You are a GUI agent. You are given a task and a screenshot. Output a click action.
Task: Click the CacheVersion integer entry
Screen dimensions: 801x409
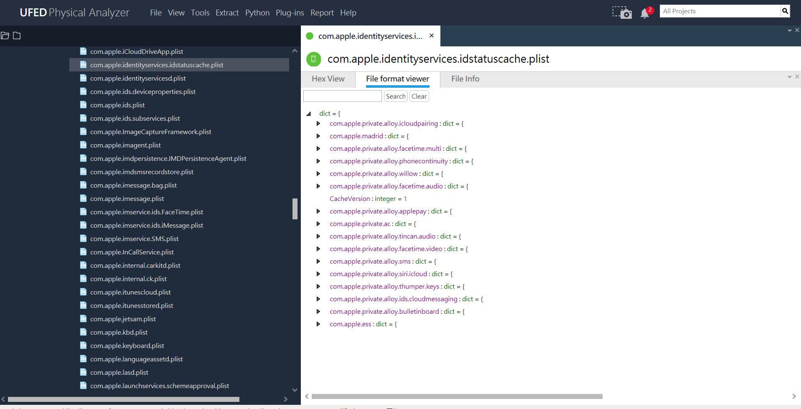point(368,199)
